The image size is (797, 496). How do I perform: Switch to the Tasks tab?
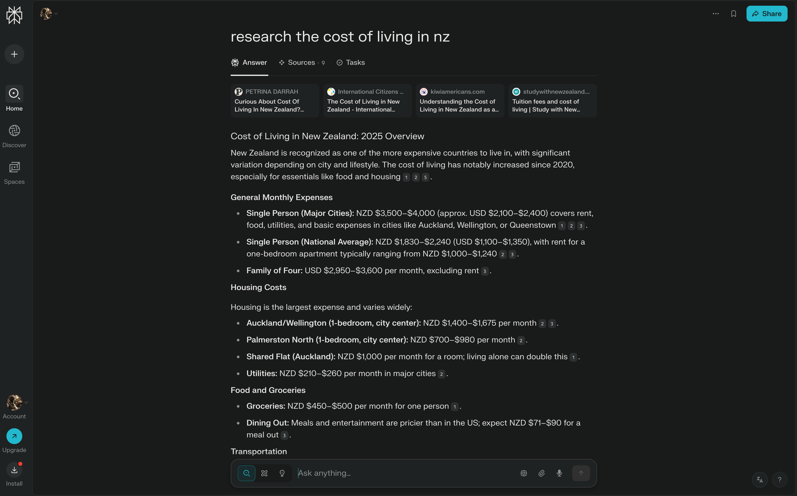click(x=351, y=62)
